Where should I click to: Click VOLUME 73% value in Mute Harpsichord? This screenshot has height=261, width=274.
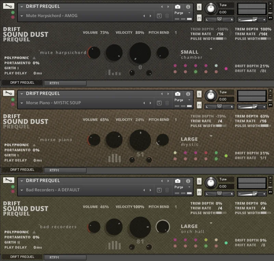point(104,33)
